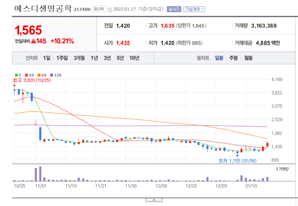Click the green 5-day moving average legend swatch
Screen dimensions: 298x206
[16, 75]
